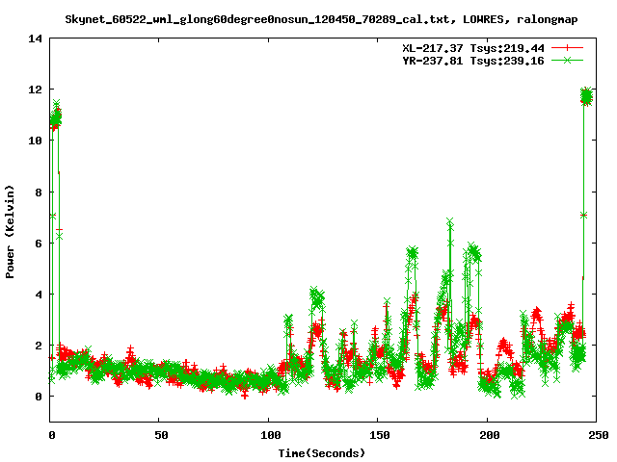Click the calibration spike cluster near 12 K at plot end

(x=586, y=96)
